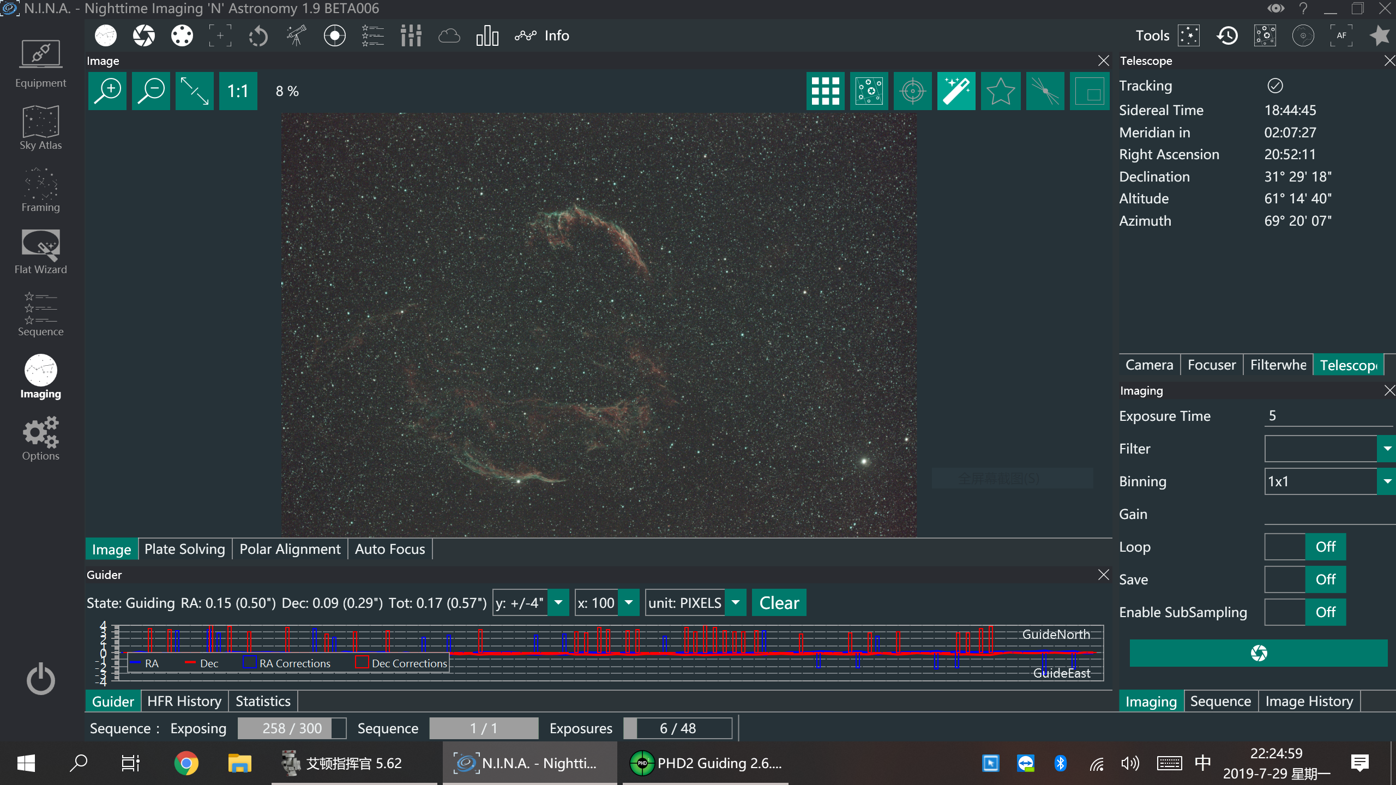
Task: Open the Sequence section in sidebar
Action: [40, 314]
